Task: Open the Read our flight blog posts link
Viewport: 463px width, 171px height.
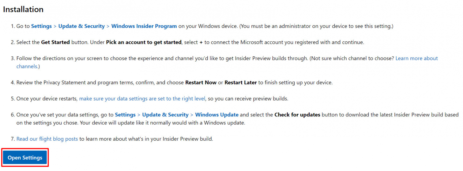Action: click(x=47, y=139)
